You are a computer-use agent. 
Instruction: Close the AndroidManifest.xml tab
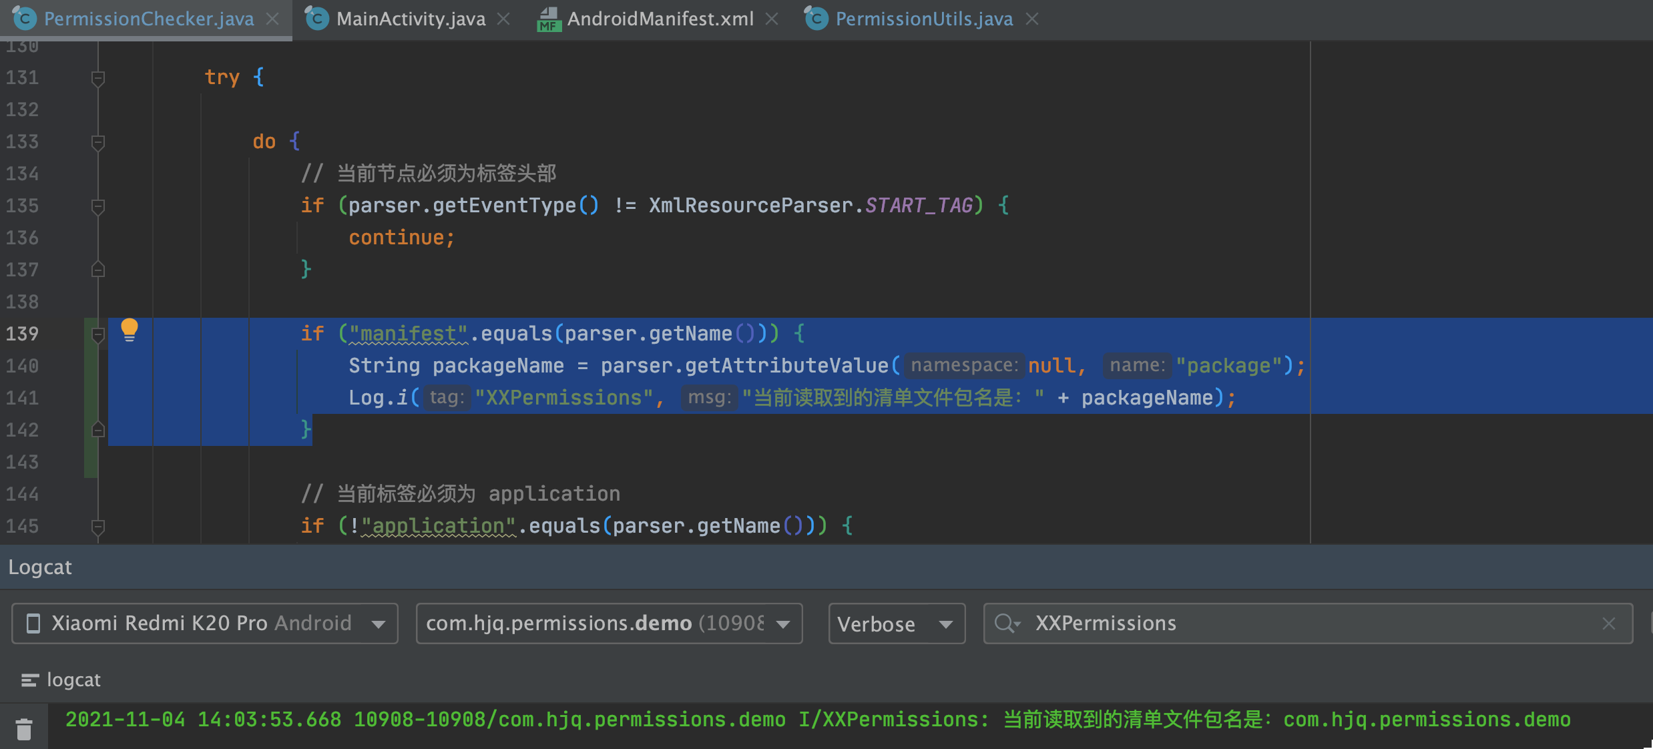tap(771, 18)
